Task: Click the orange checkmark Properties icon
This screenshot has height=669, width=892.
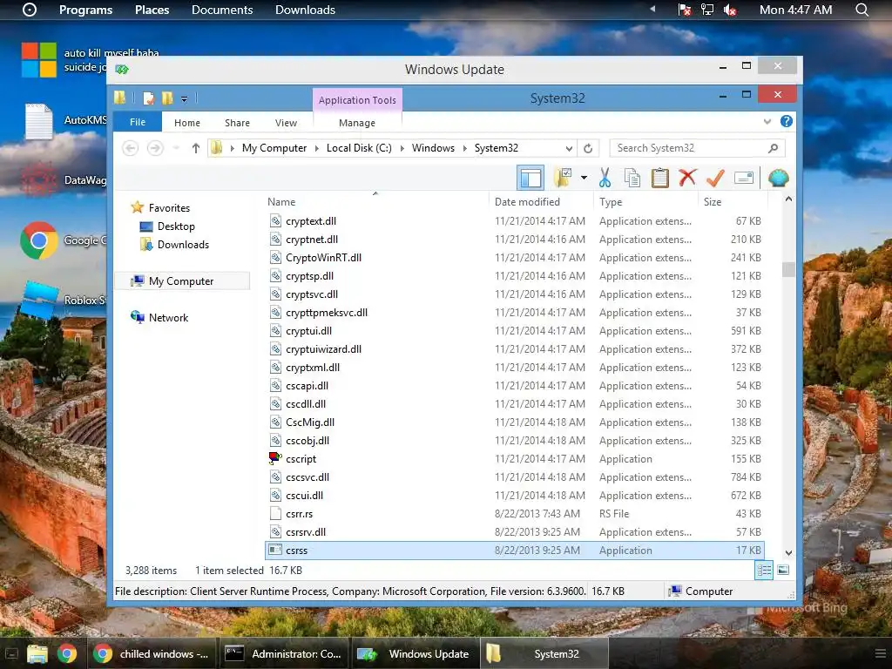Action: click(x=715, y=178)
